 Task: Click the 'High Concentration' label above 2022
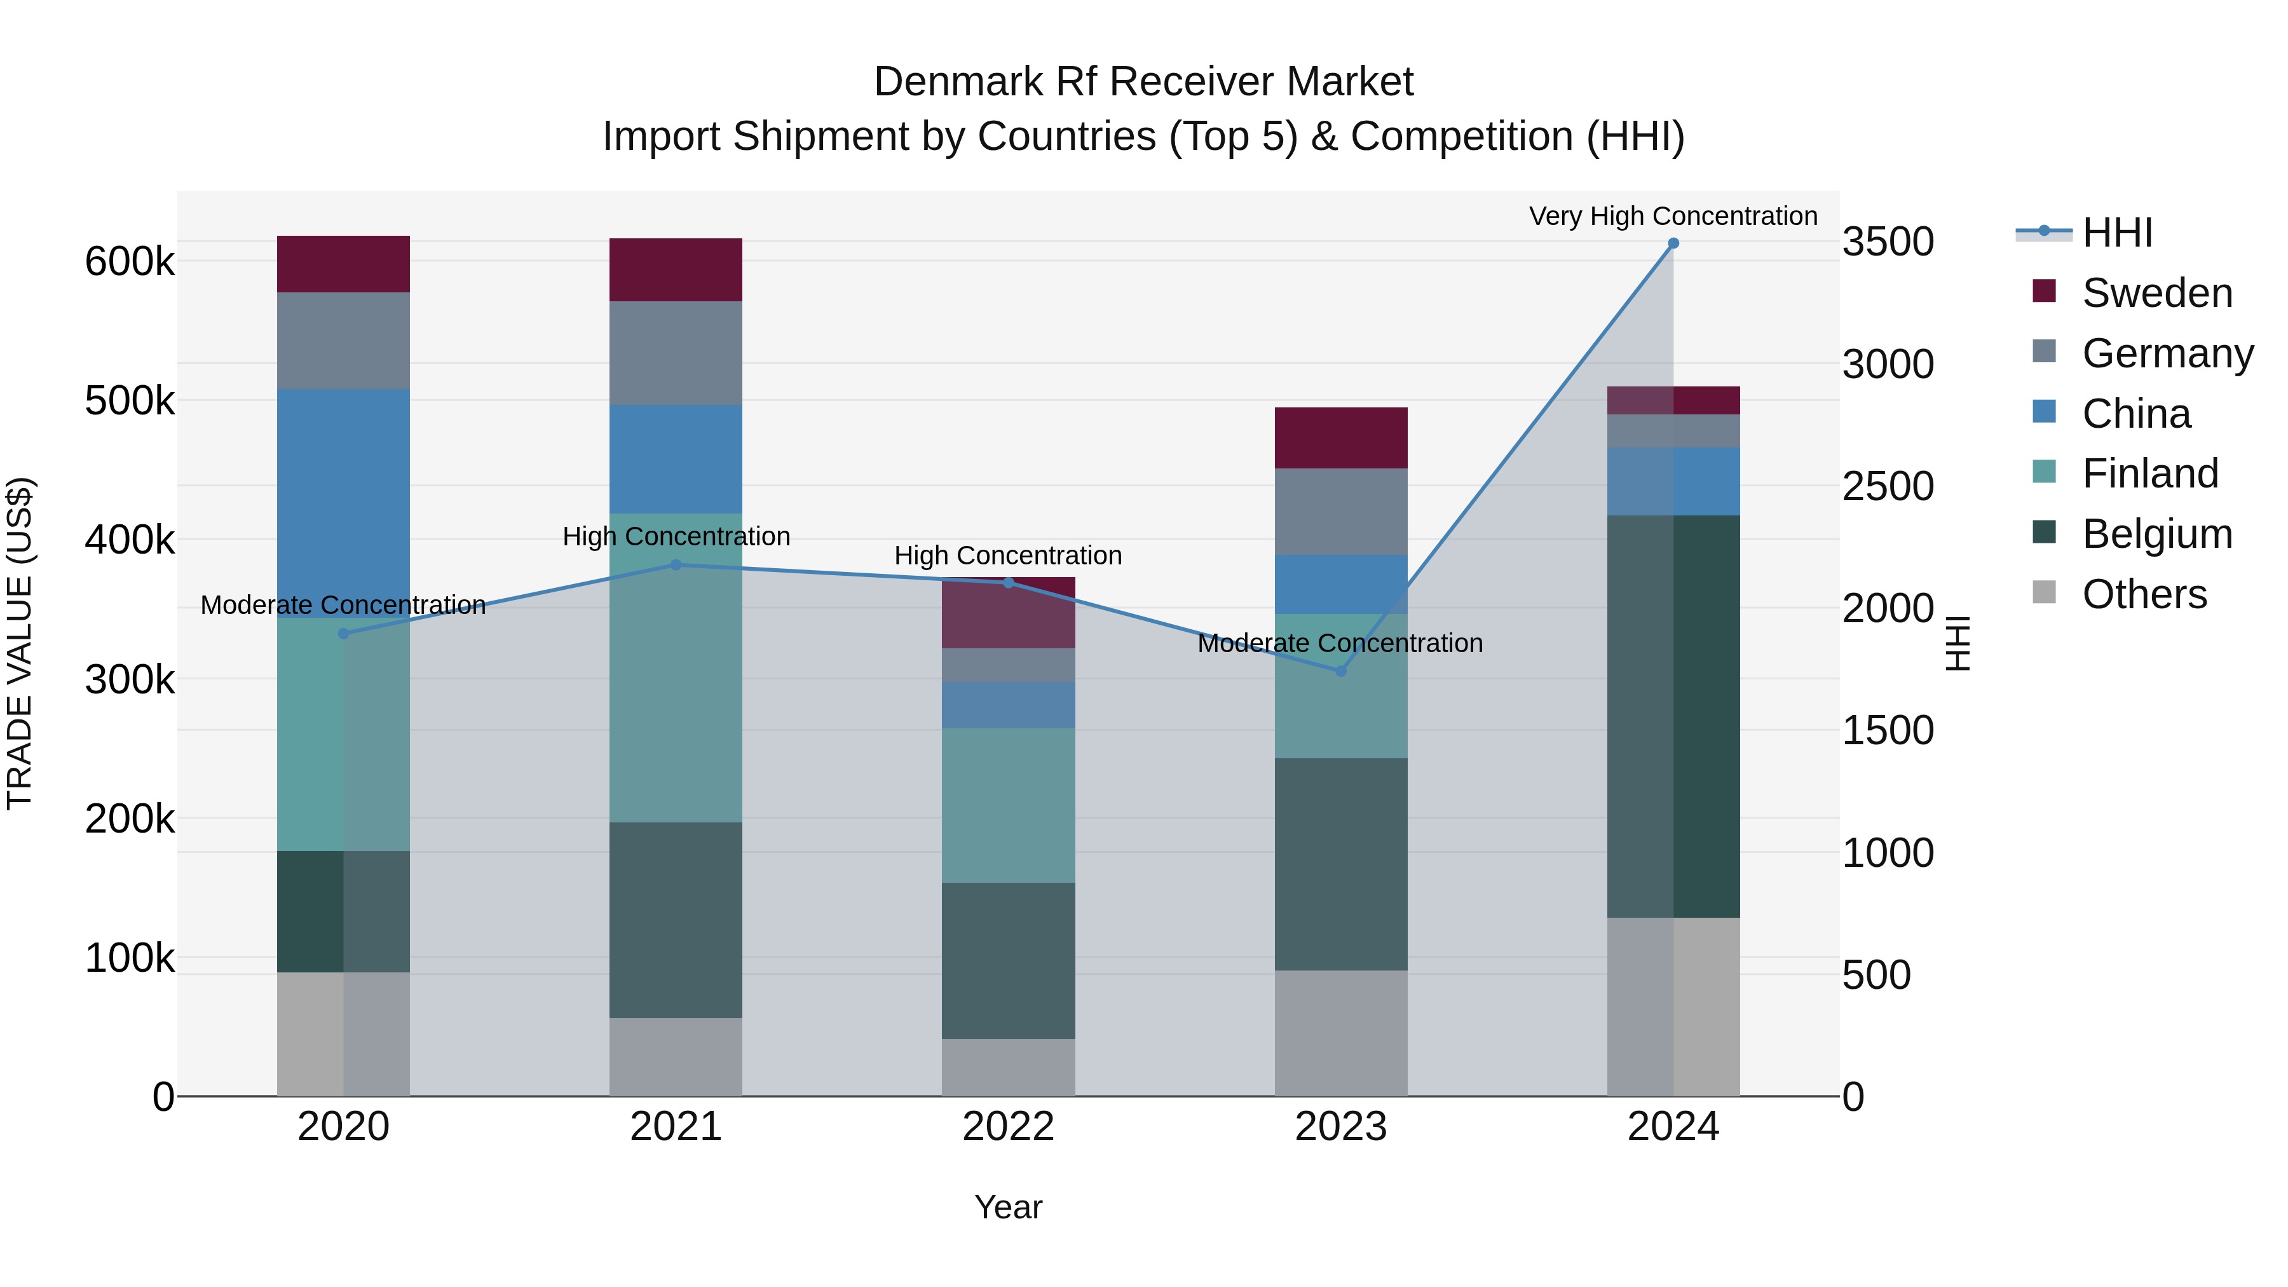[x=1008, y=555]
